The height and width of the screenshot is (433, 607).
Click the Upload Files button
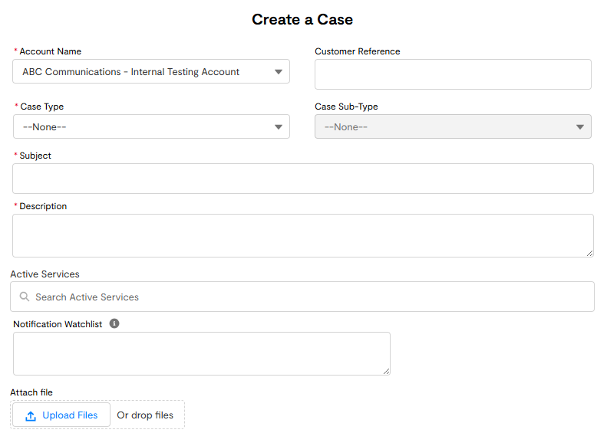pyautogui.click(x=61, y=415)
